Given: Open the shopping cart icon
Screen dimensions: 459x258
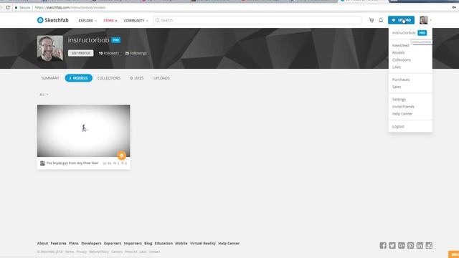Looking at the screenshot, I should [372, 20].
